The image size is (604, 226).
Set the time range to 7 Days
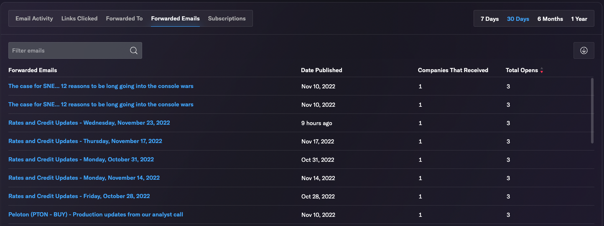pos(489,19)
